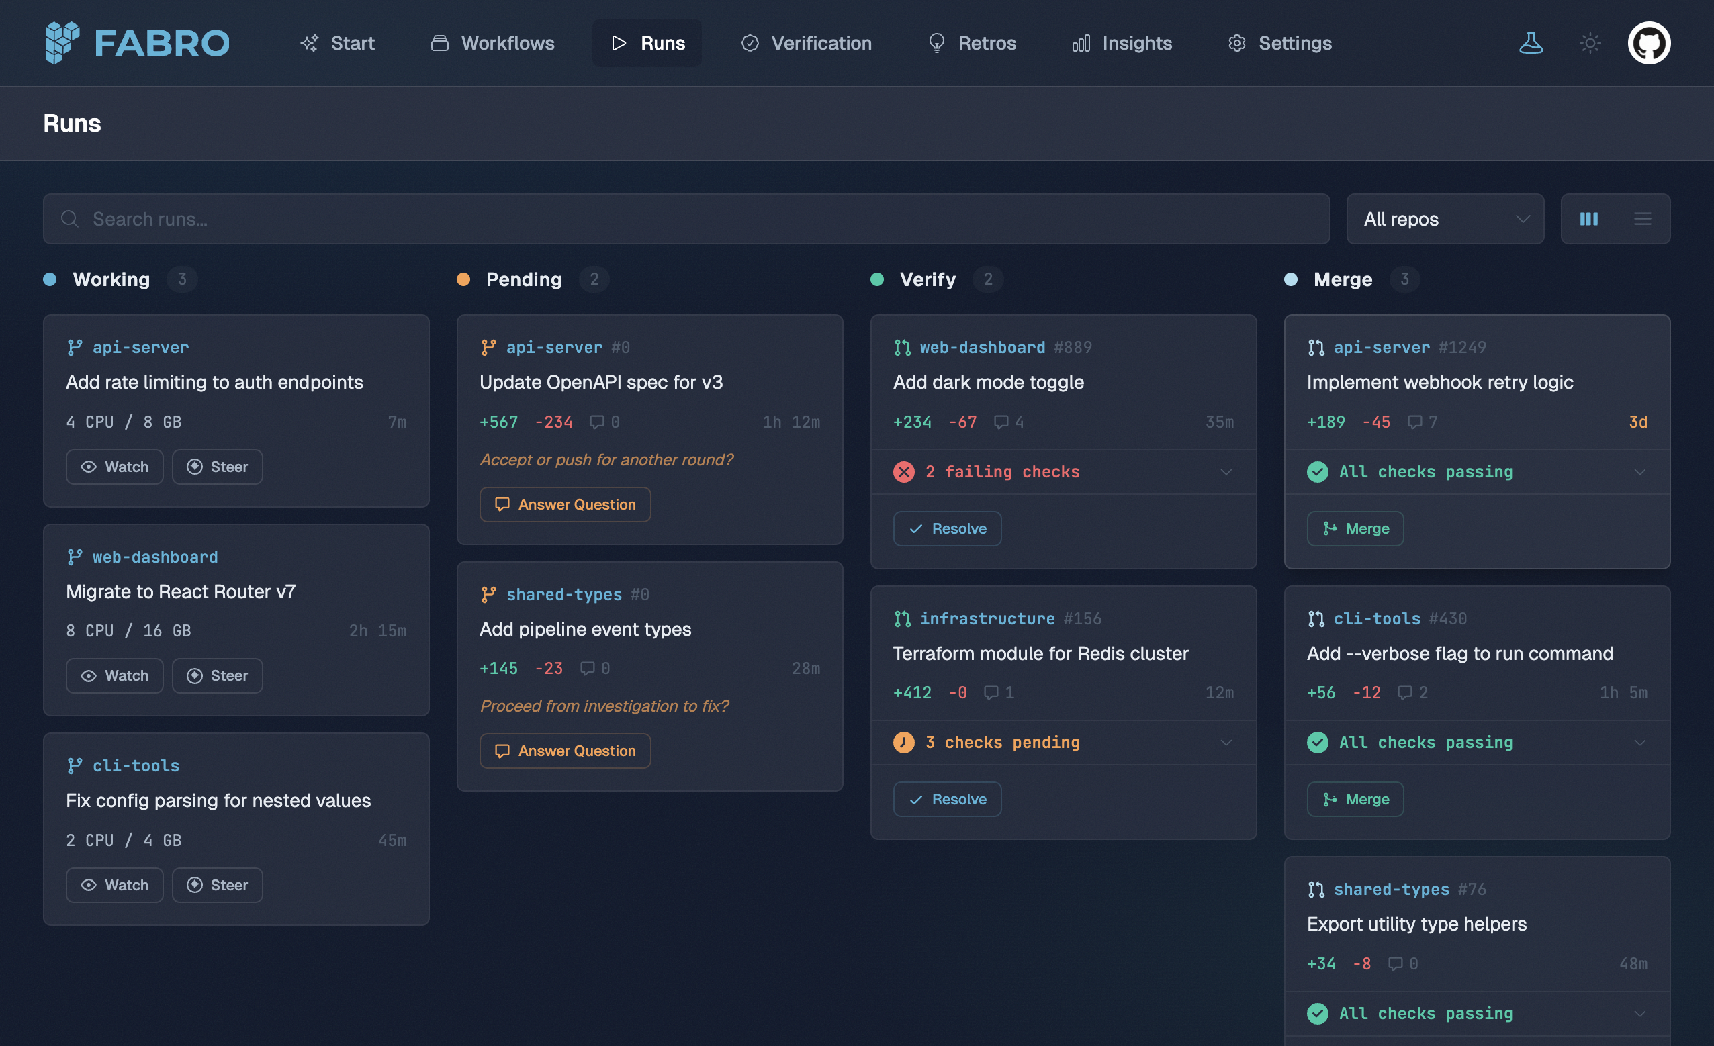Viewport: 1714px width, 1046px height.
Task: Click the flask experiments icon in the header
Action: click(1531, 43)
